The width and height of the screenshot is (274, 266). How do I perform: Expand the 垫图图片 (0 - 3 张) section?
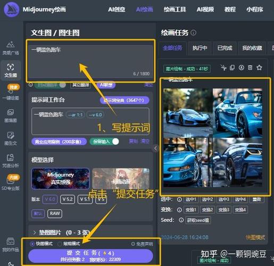click(61, 232)
